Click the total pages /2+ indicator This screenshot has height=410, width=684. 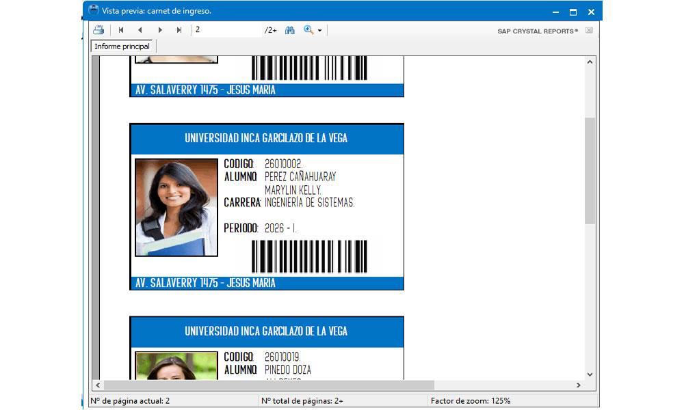pyautogui.click(x=270, y=30)
